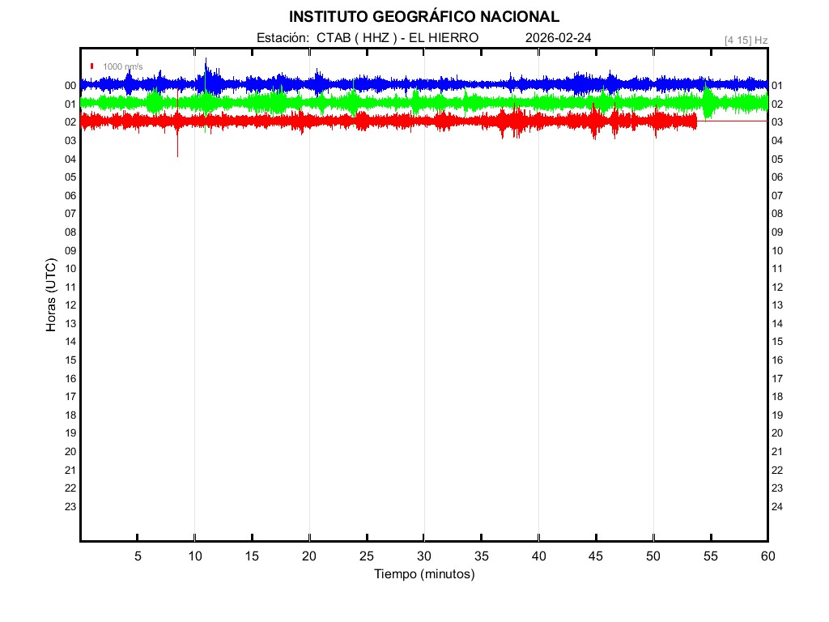Screen dimensions: 829x622
Task: Click the 60 tick on the minutes axis
Action: click(x=767, y=556)
